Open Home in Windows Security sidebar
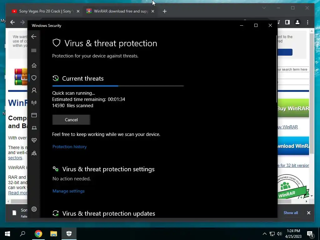This screenshot has height=240, width=320. [x=34, y=66]
